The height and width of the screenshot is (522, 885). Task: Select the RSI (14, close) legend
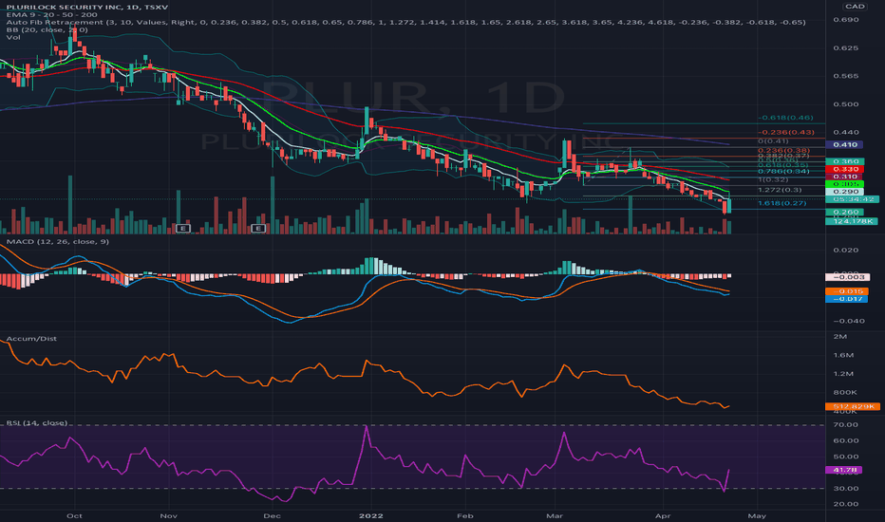click(37, 422)
